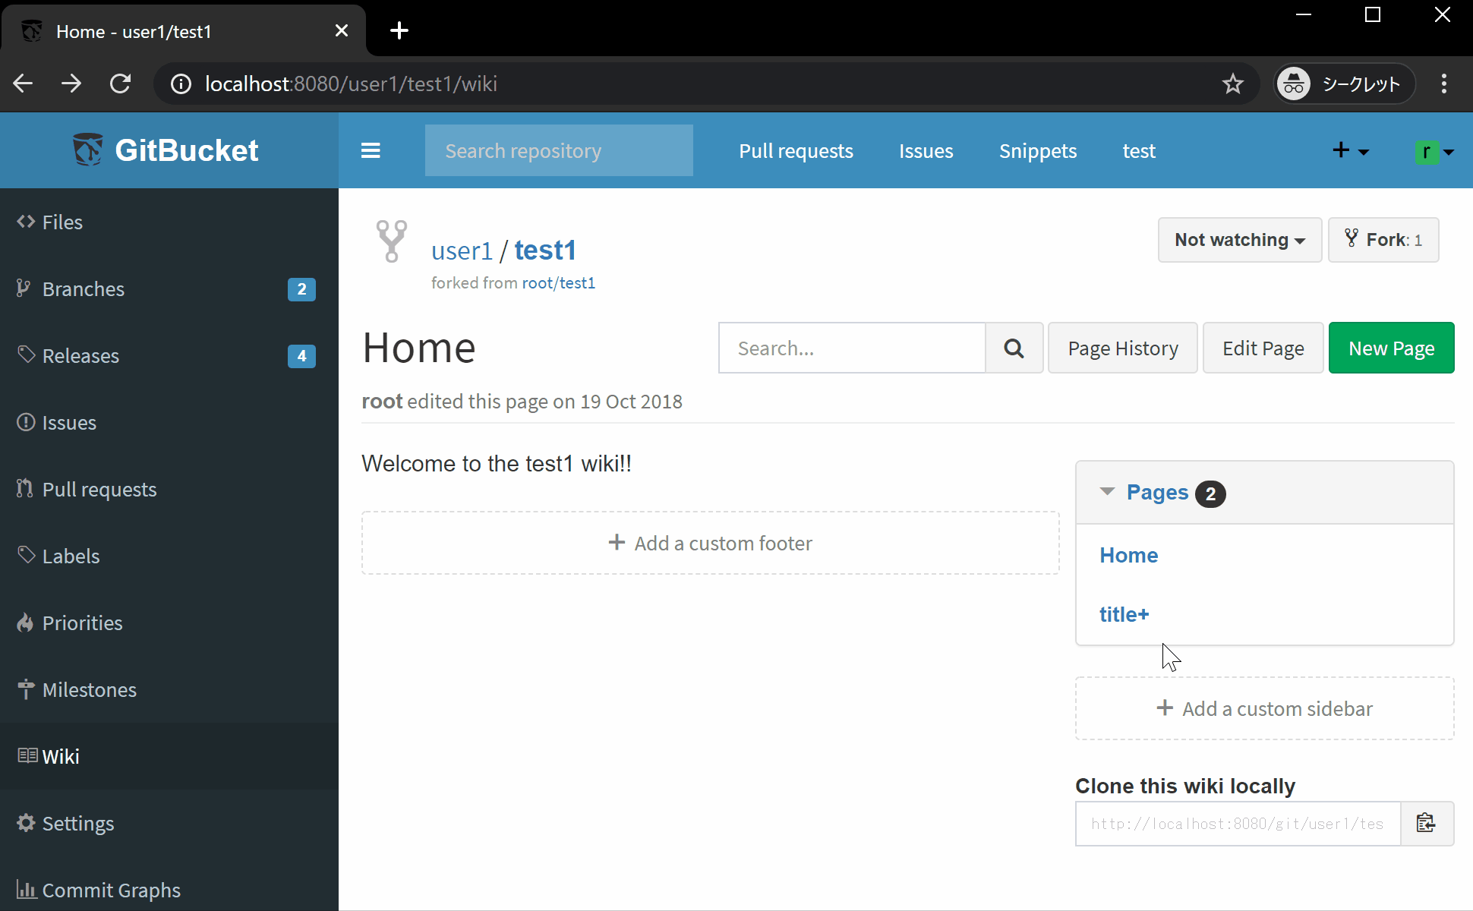This screenshot has height=911, width=1473.
Task: Select the Priorities flame icon
Action: tap(26, 623)
